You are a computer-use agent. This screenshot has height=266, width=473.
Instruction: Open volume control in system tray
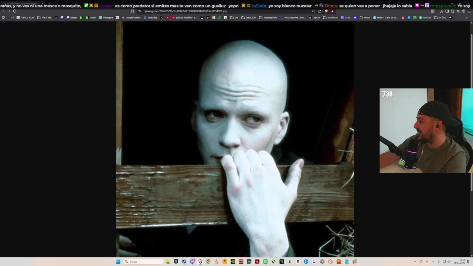[x=449, y=262]
